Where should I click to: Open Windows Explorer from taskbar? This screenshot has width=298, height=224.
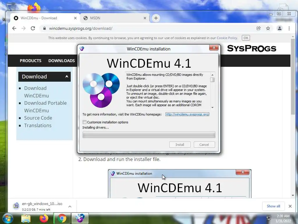[x=26, y=218]
